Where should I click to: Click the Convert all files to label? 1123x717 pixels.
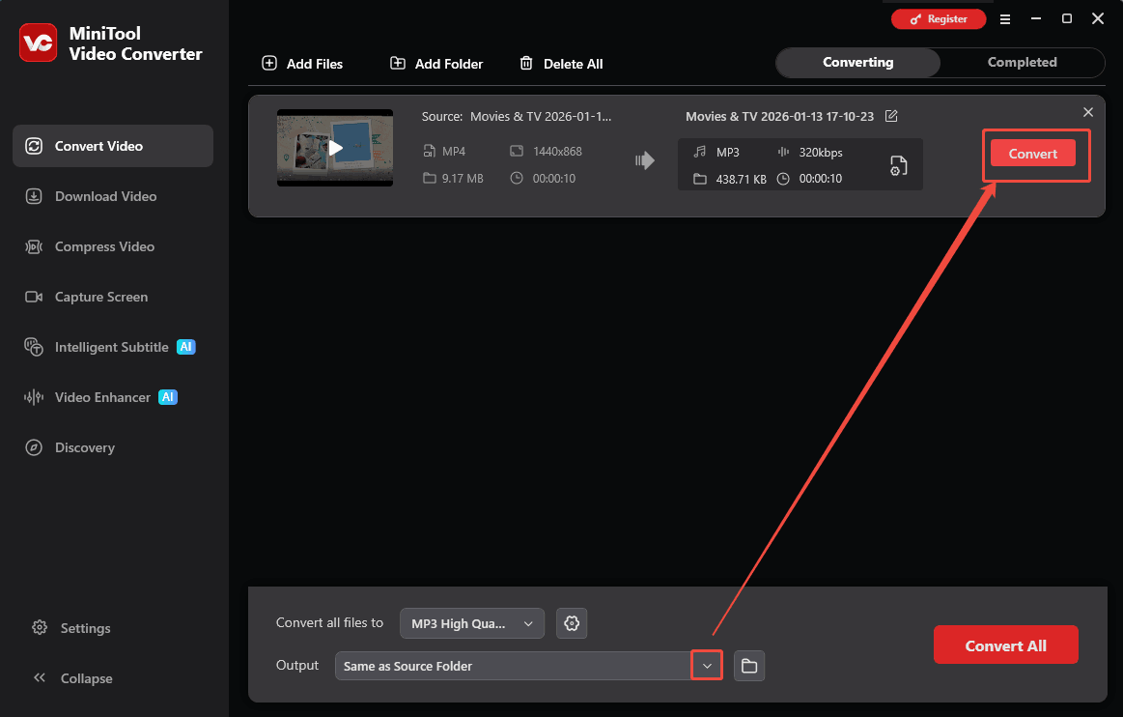329,623
